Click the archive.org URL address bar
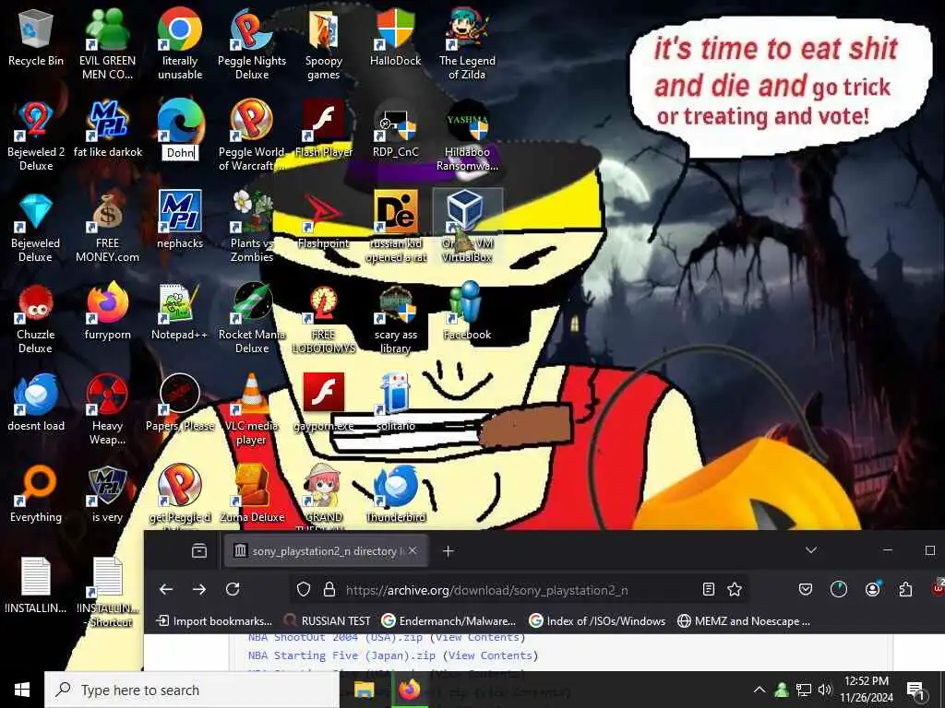Viewport: 945px width, 708px height. [519, 589]
